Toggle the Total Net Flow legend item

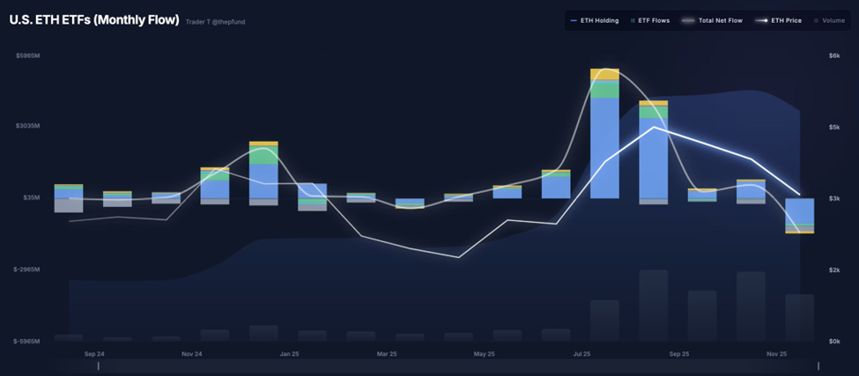pos(712,21)
